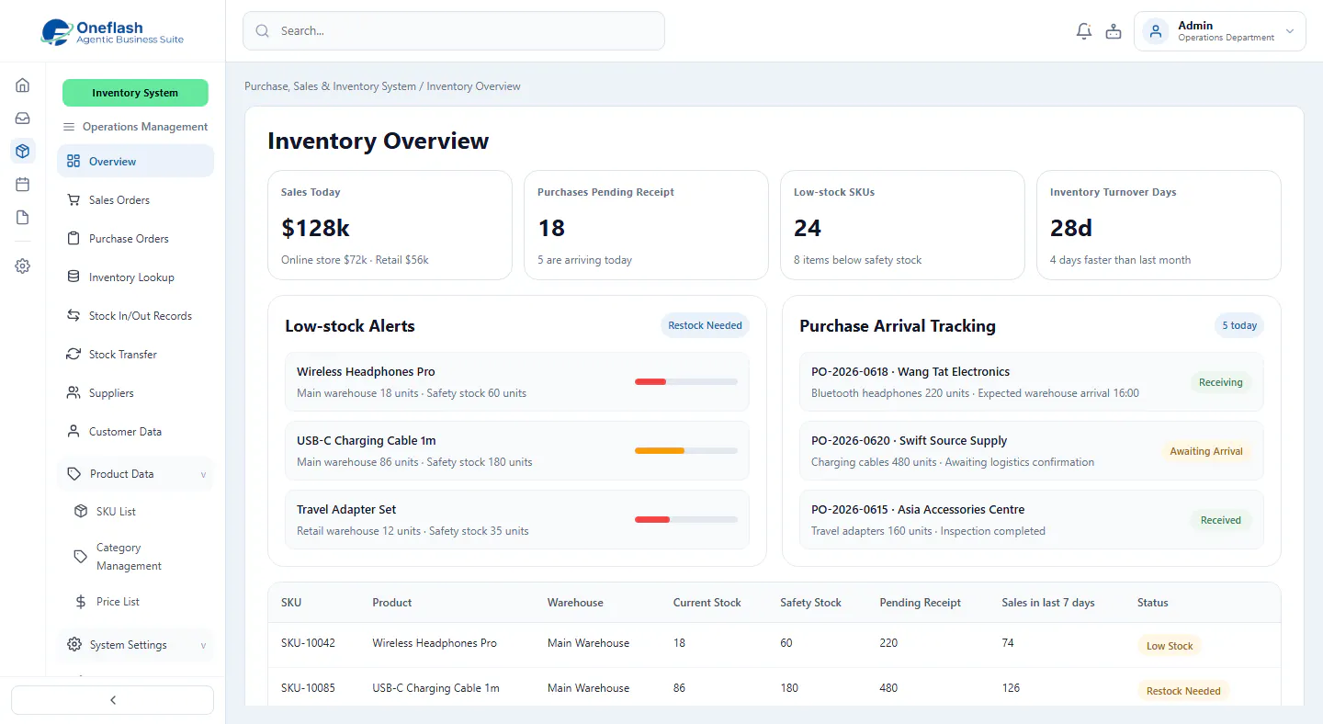Click the Awaiting Arrival status on PO-2026-0620
The image size is (1323, 724).
point(1206,451)
